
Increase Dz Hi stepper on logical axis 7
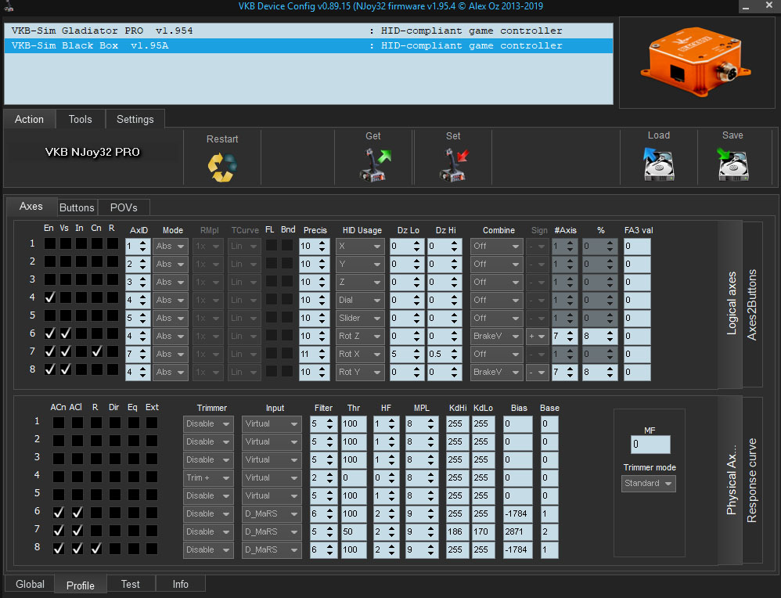point(454,351)
